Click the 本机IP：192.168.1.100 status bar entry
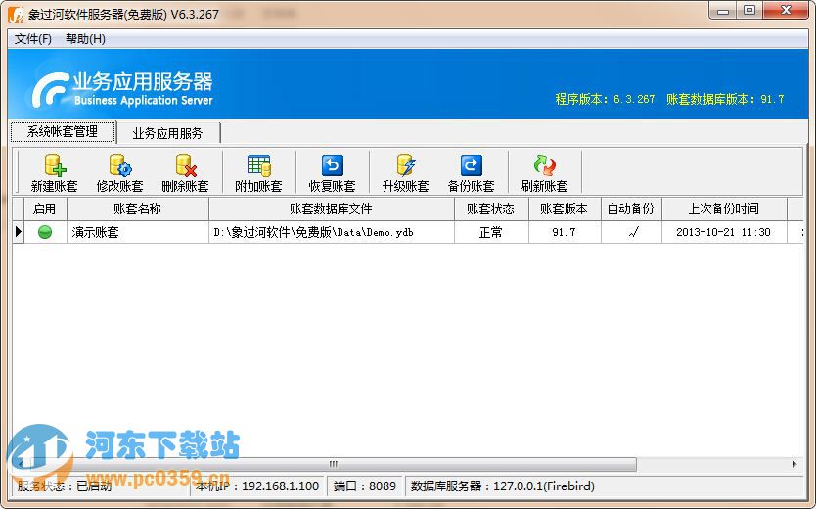The height and width of the screenshot is (509, 816). coord(257,486)
